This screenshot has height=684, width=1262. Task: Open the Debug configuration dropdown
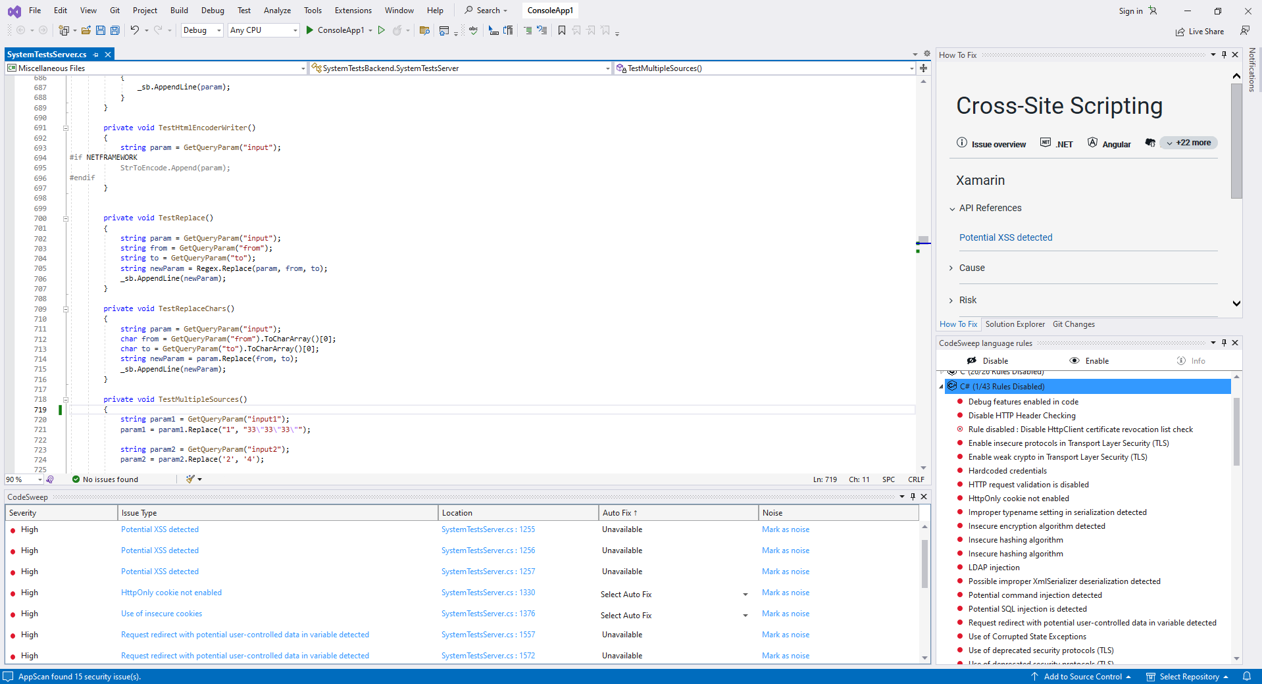pos(202,30)
